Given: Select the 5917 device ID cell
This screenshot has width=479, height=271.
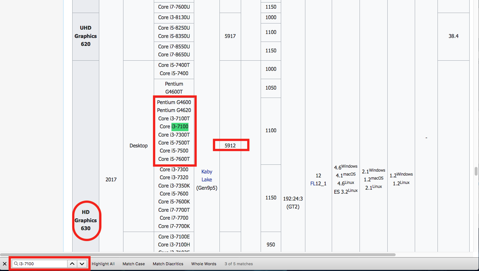Looking at the screenshot, I should click(230, 36).
